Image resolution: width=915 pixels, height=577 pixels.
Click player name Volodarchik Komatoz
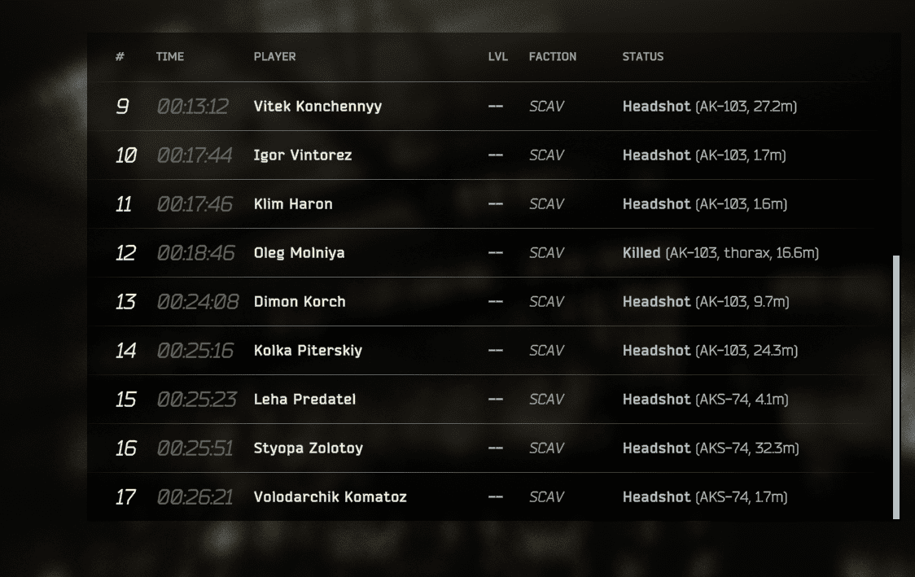(x=330, y=497)
